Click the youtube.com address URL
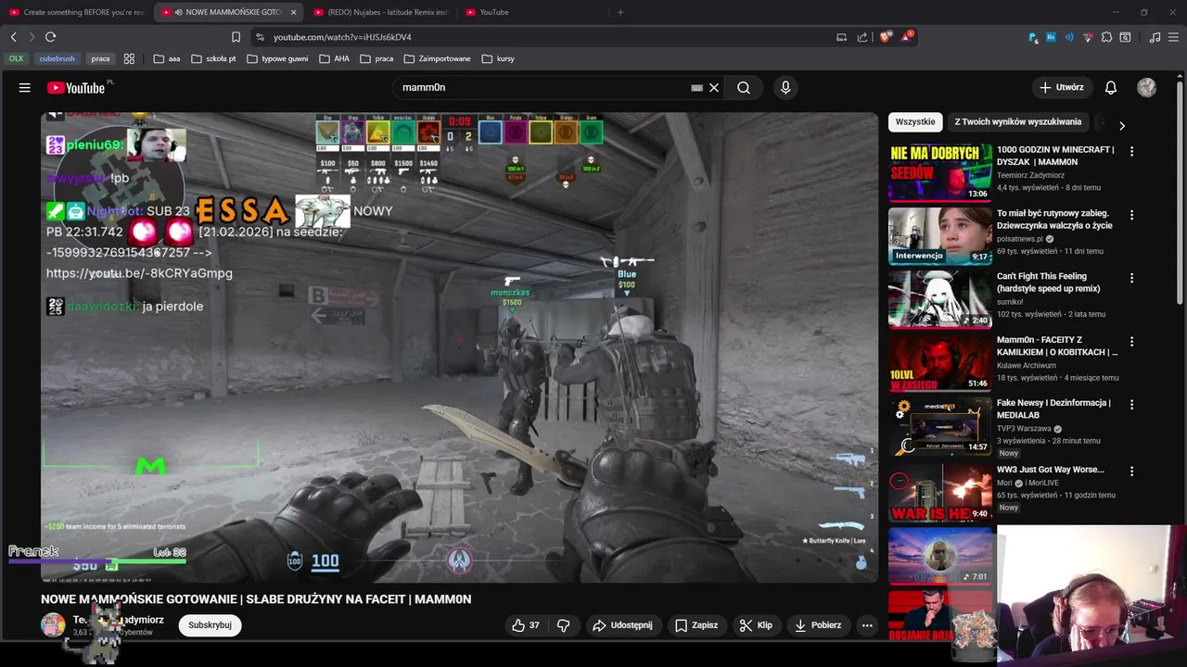 [x=342, y=37]
